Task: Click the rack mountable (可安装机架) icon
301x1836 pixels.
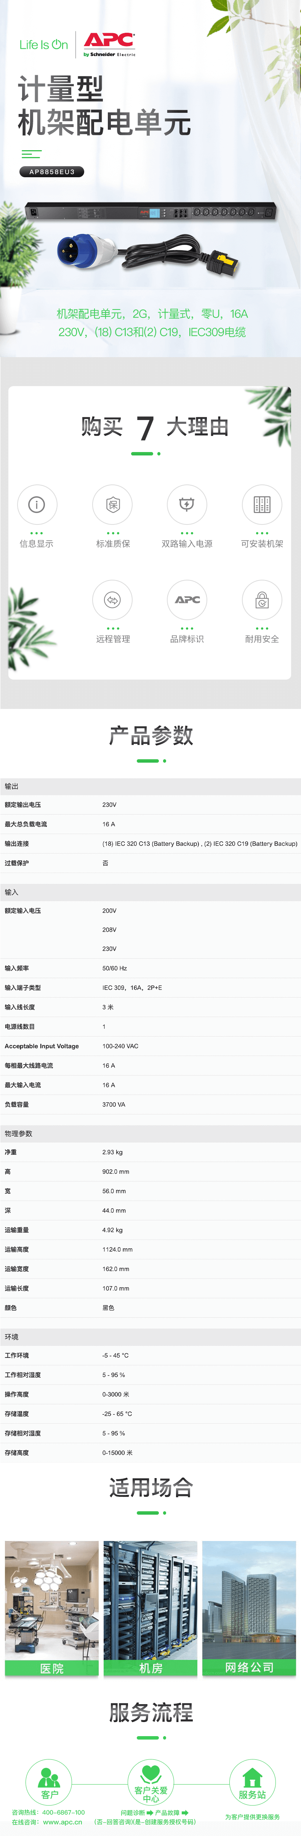Action: 262,505
